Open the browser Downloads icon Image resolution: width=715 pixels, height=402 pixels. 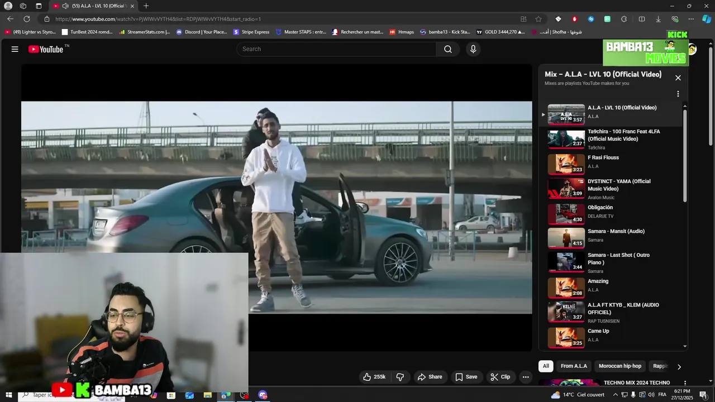(x=658, y=19)
